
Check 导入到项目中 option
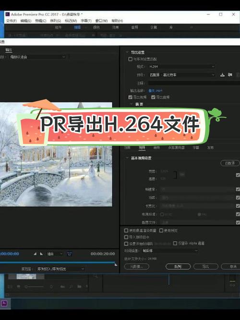click(x=126, y=237)
